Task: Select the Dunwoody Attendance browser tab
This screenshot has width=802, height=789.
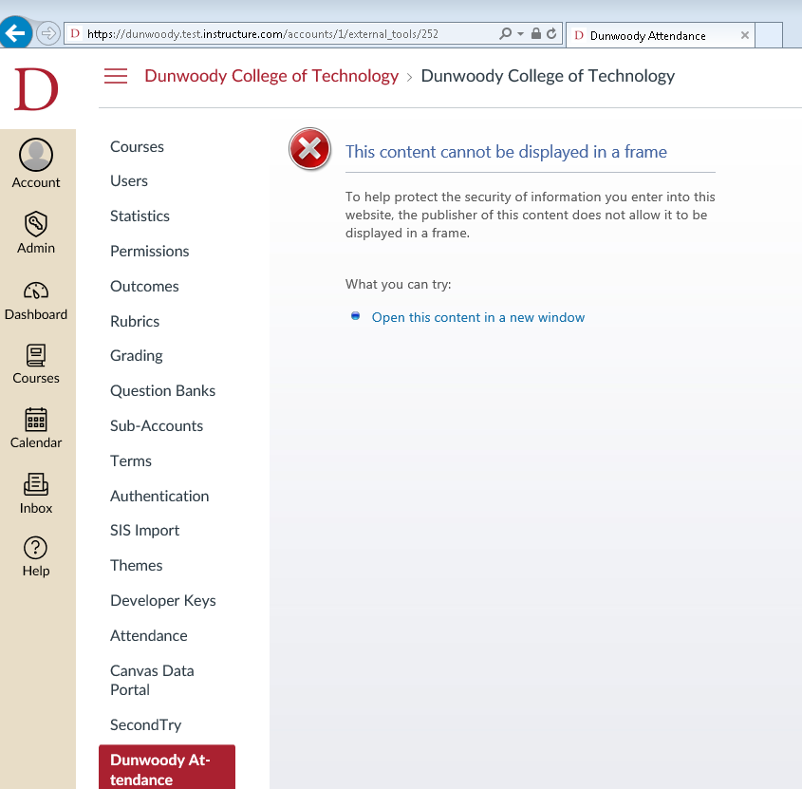Action: (647, 36)
